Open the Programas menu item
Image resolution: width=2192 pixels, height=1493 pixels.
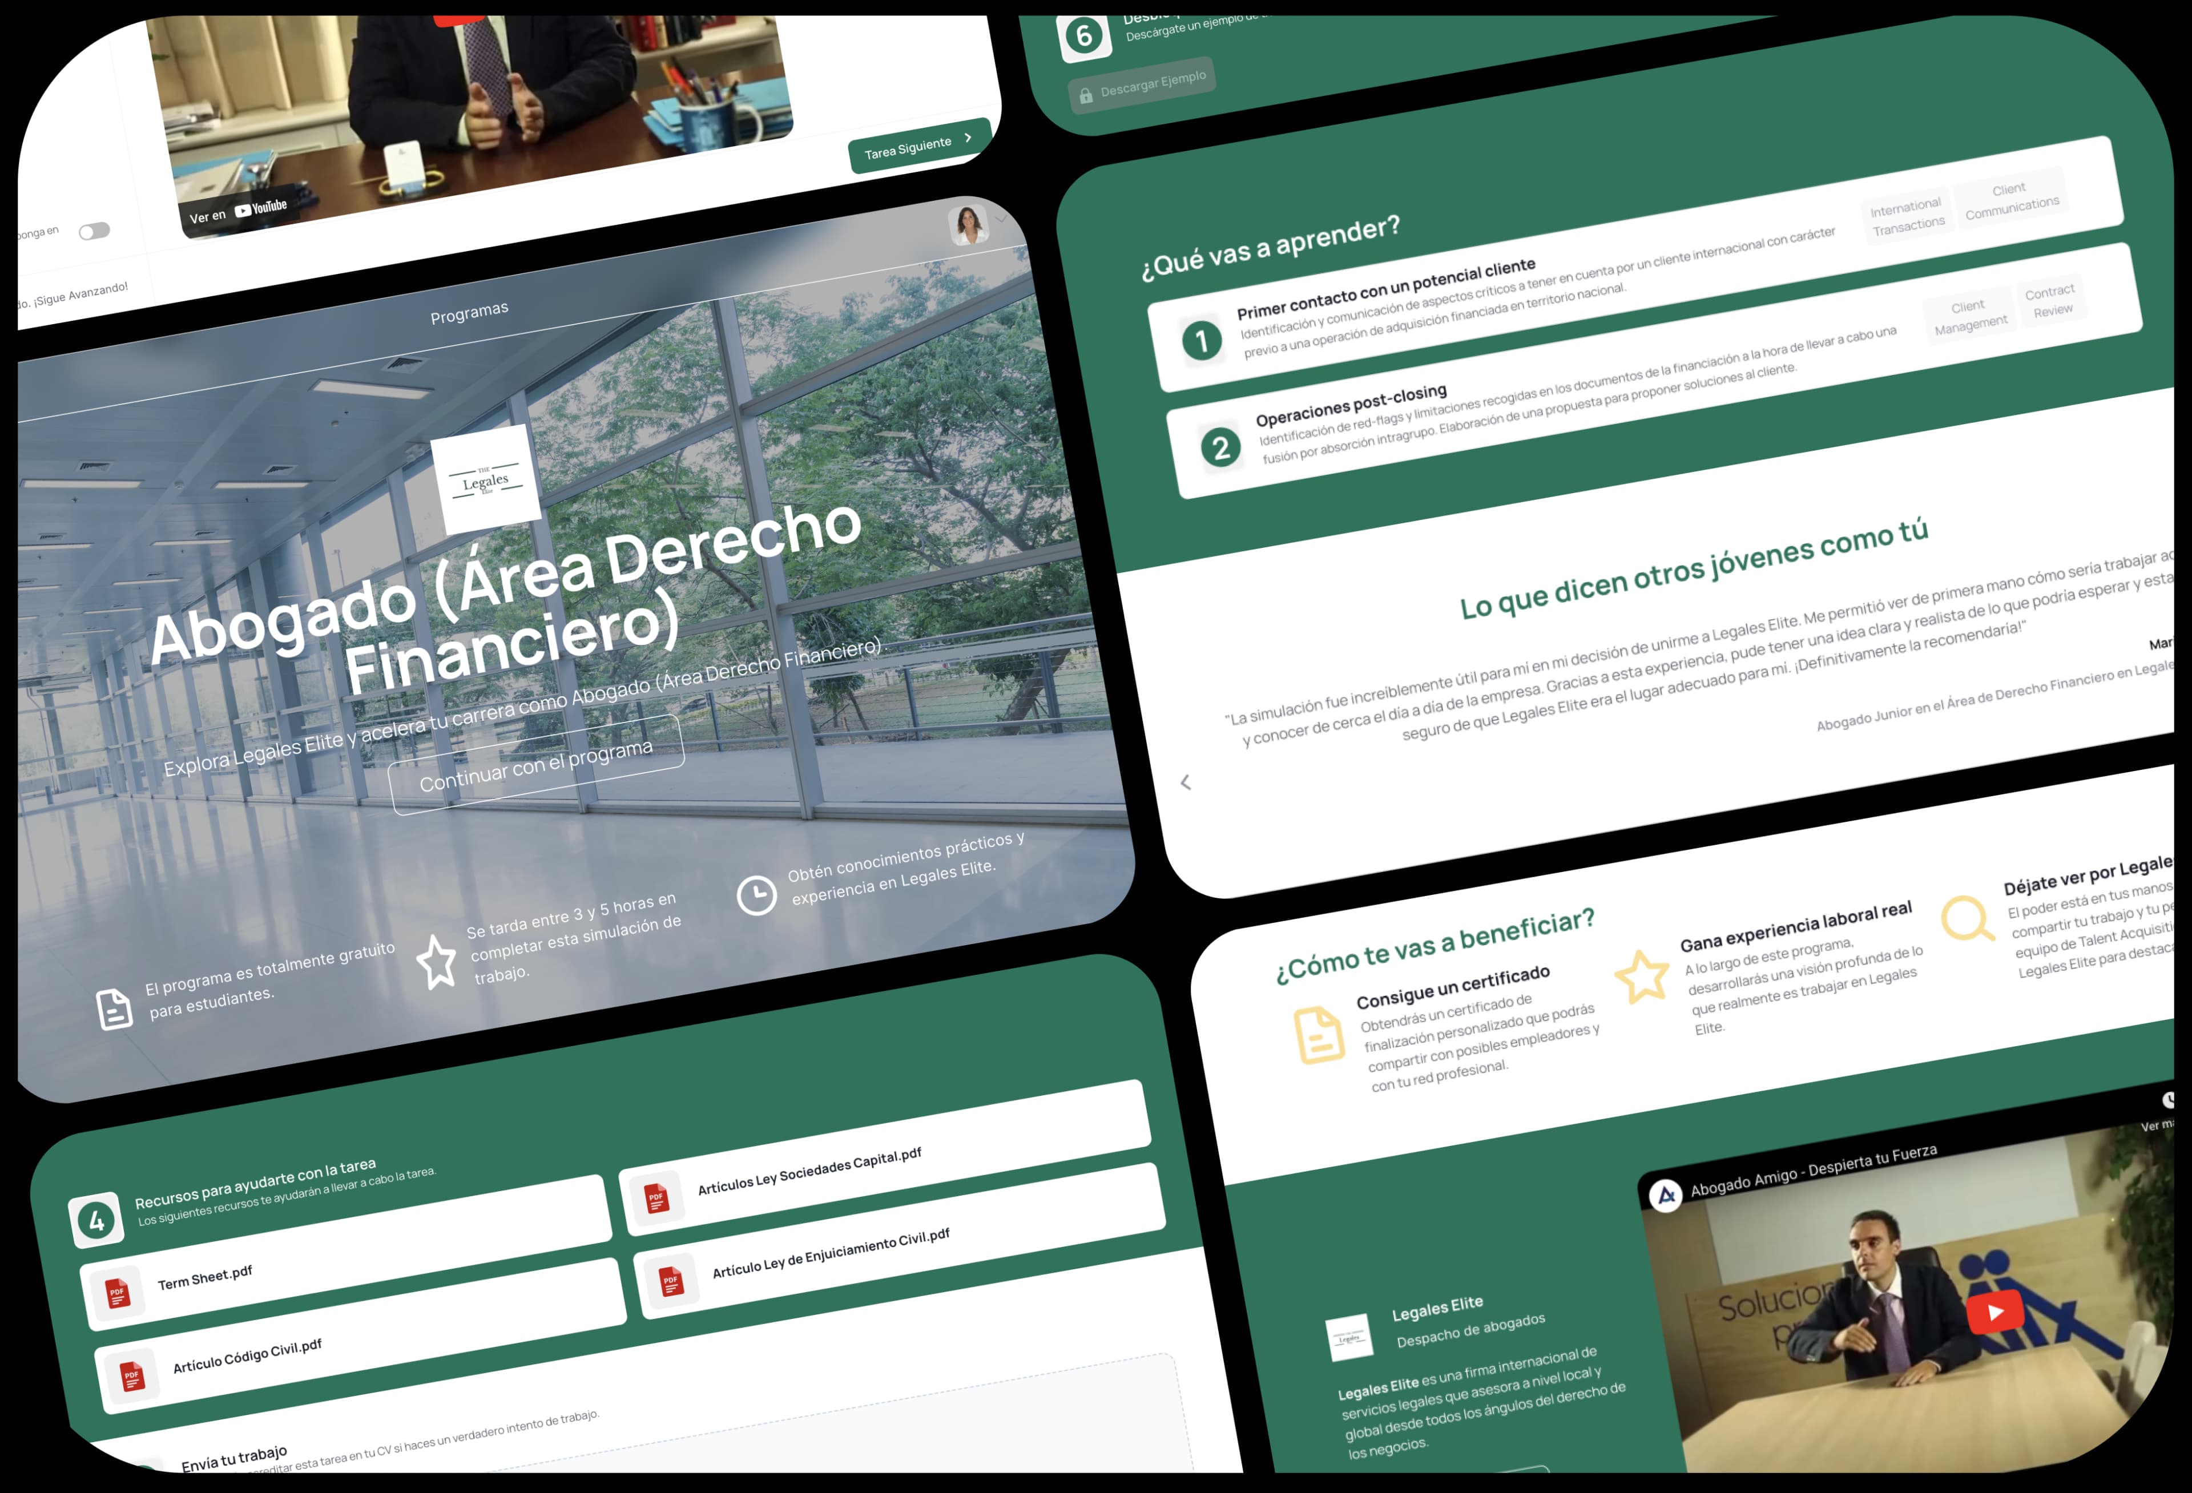coord(469,312)
